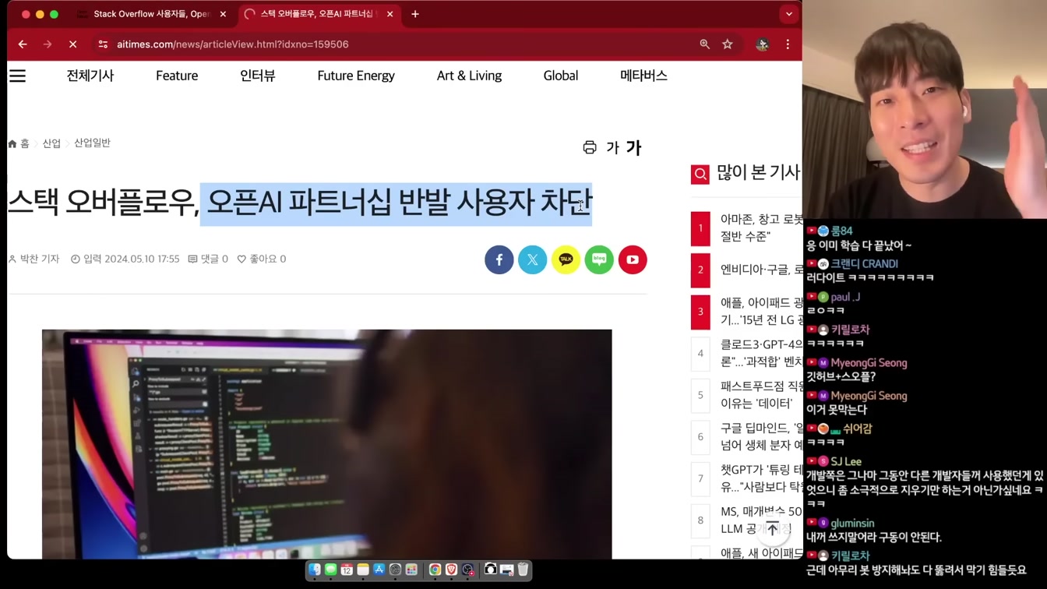Expand the tab search dropdown arrow

pos(789,14)
